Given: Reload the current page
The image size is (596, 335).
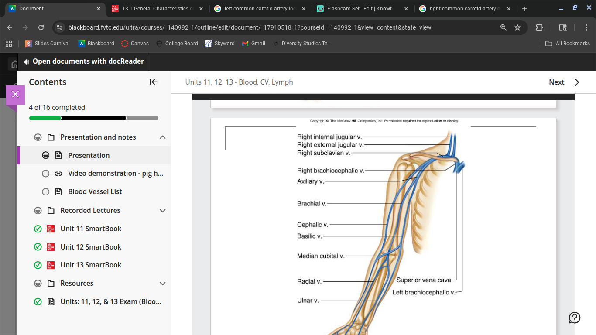Looking at the screenshot, I should tap(41, 27).
